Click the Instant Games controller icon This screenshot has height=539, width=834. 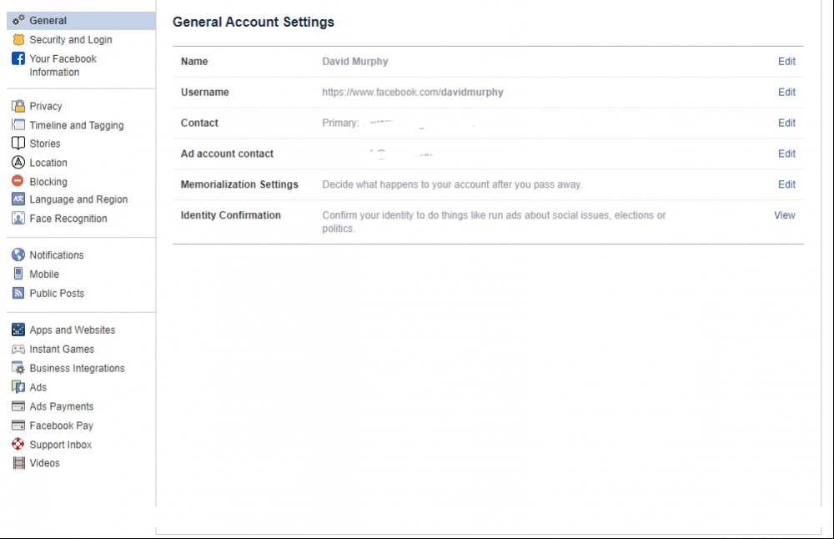pos(18,349)
